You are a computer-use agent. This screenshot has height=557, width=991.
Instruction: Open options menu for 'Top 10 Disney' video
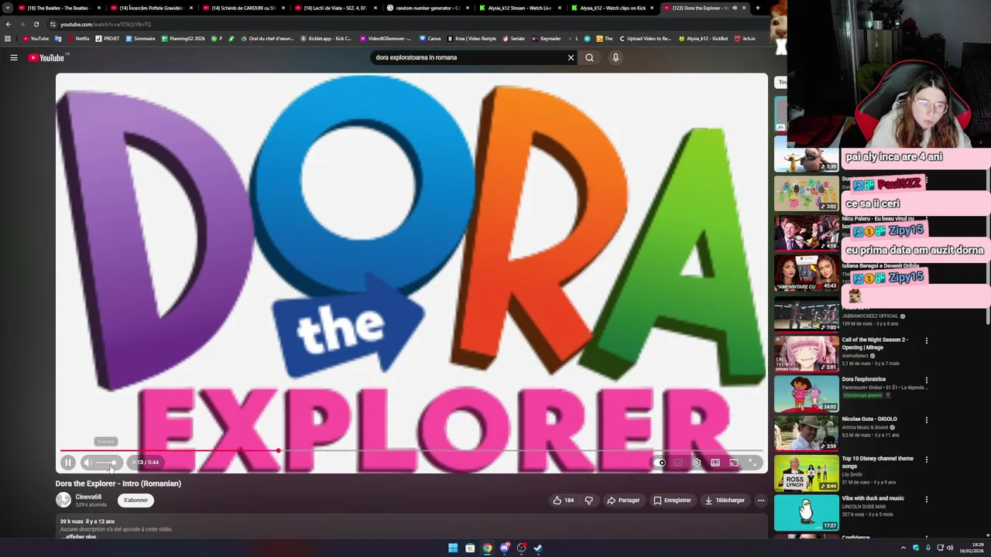926,460
